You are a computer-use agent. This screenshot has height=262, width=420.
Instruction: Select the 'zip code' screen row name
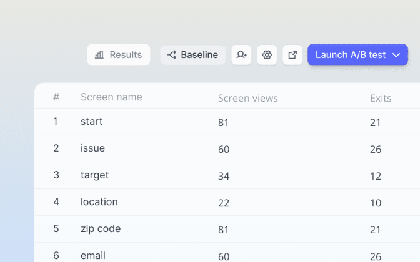click(101, 228)
